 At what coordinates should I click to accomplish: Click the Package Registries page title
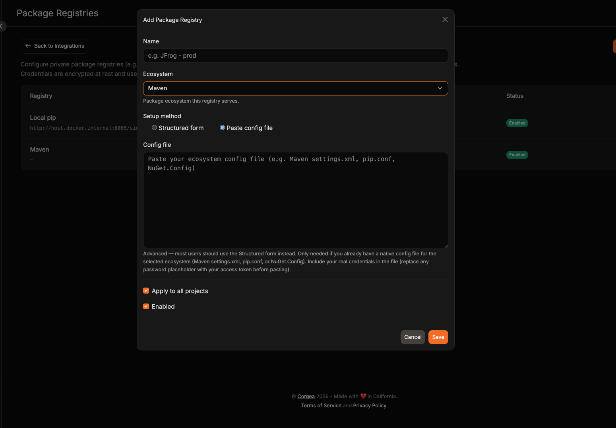(x=57, y=13)
